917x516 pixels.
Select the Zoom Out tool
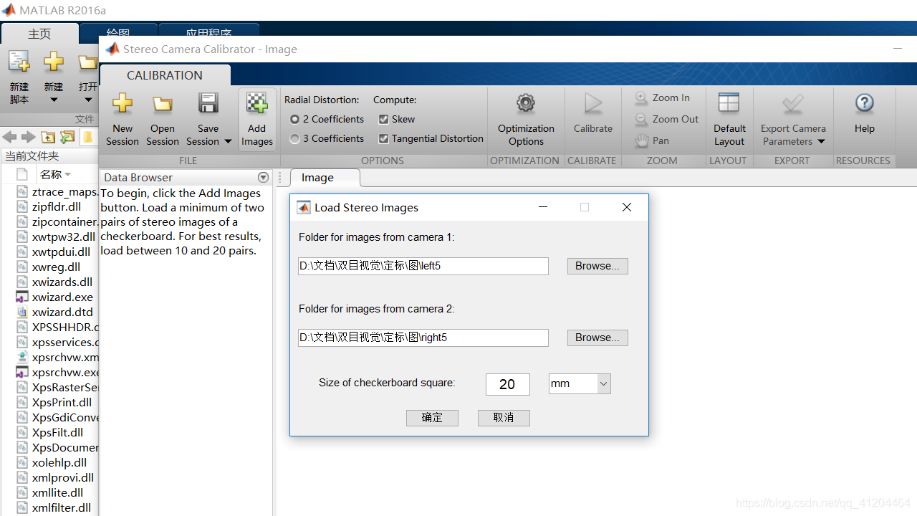(667, 119)
